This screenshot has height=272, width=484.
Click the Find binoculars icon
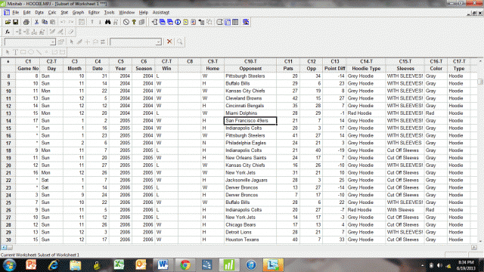107,22
